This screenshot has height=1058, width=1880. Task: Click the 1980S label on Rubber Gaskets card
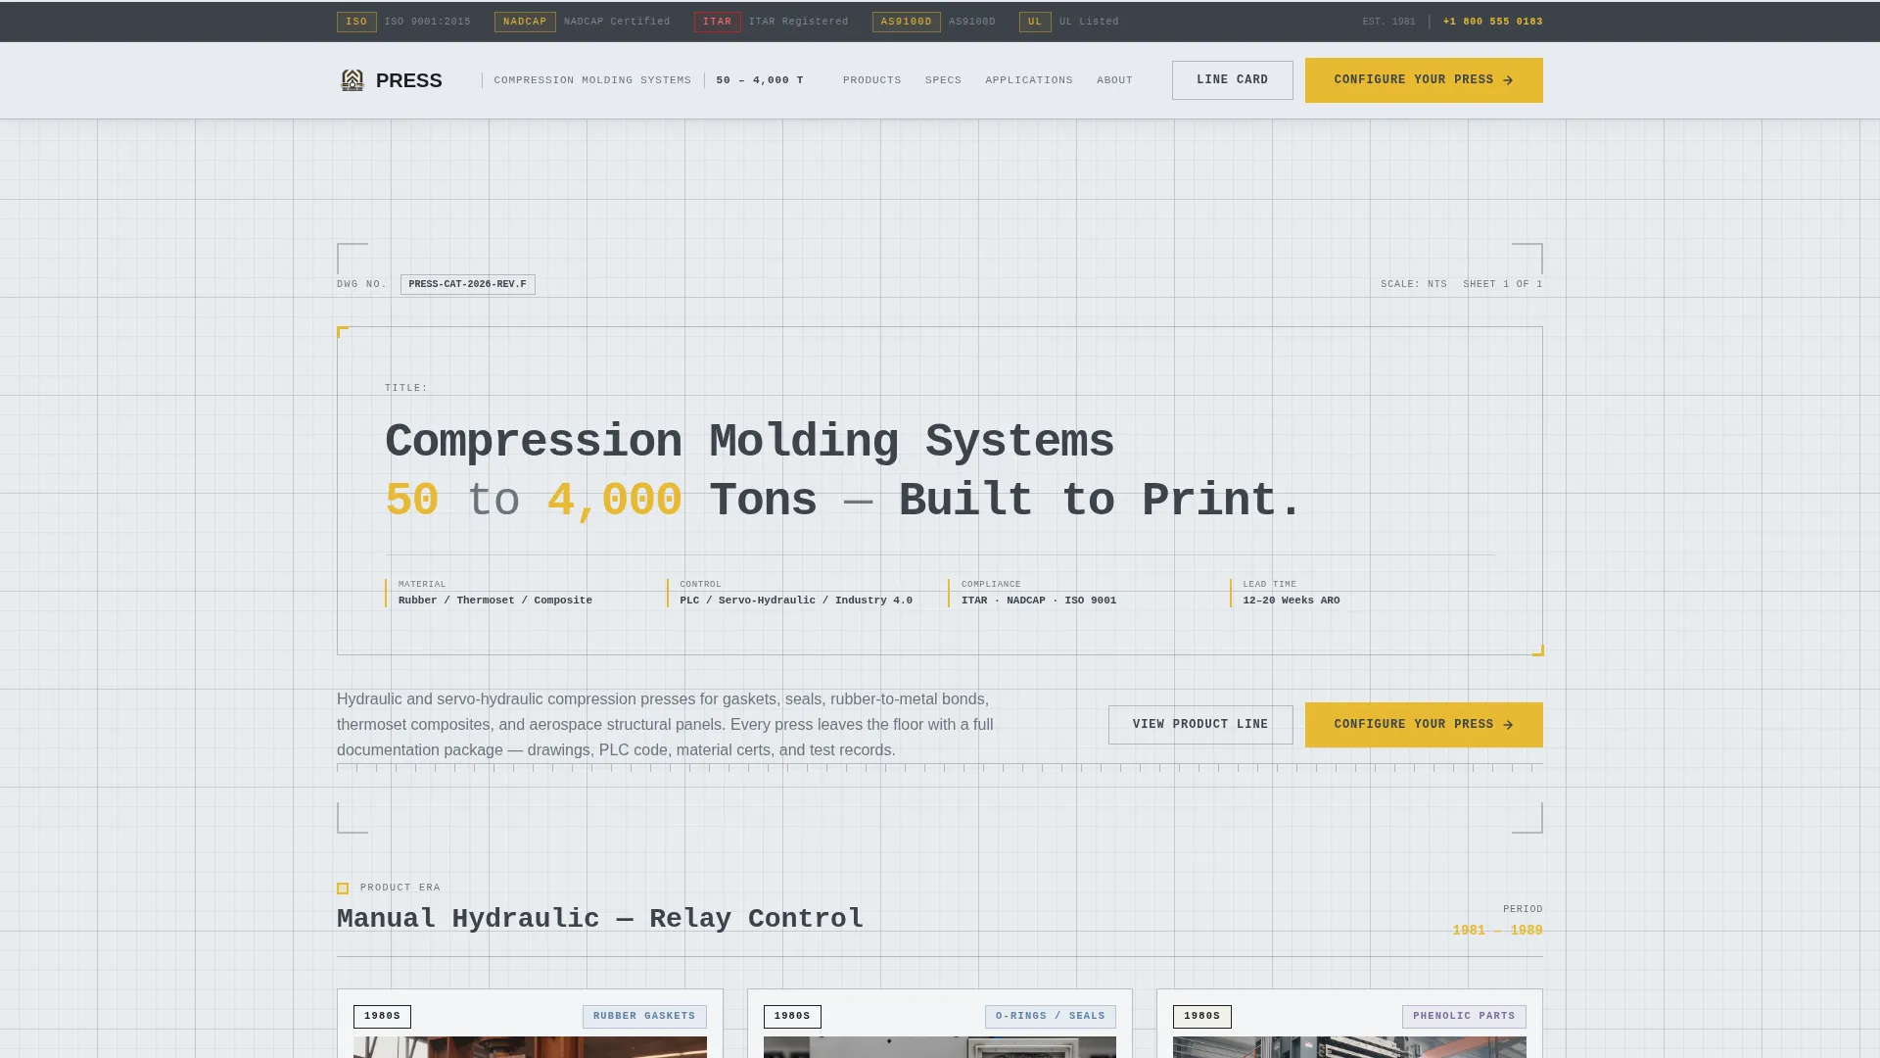pyautogui.click(x=382, y=1017)
